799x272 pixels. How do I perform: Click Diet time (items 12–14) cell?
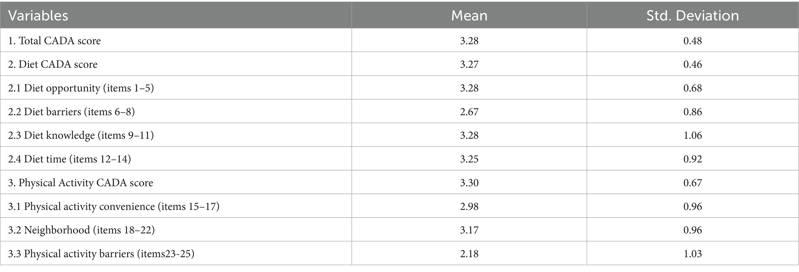coord(70,159)
